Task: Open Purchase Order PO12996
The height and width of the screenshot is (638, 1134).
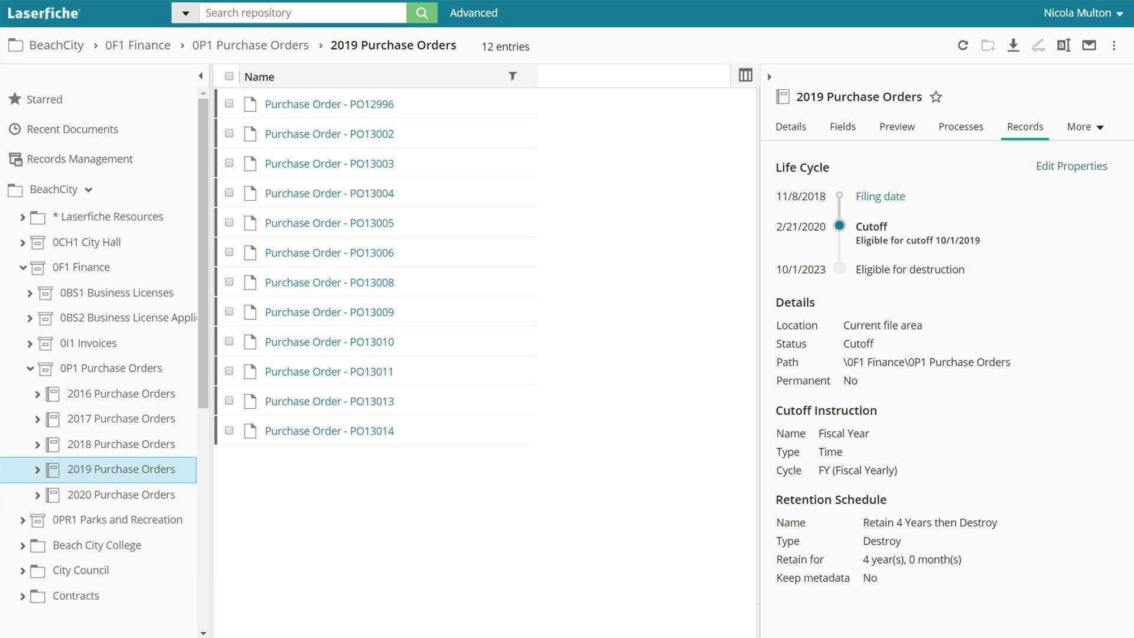Action: 329,104
